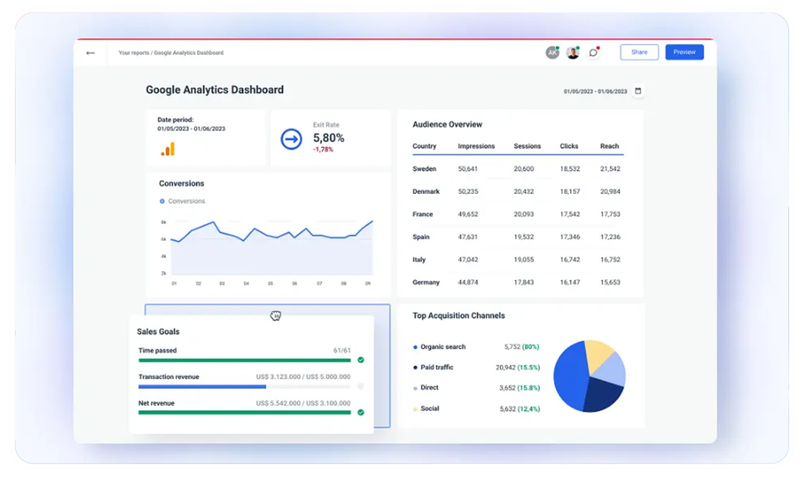Click the Exit Rate arrow icon

(291, 139)
